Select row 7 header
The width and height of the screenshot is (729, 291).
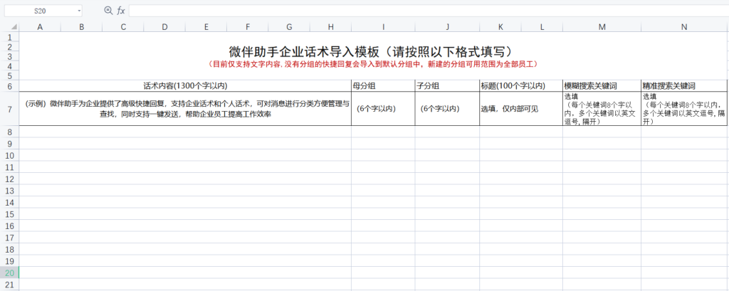click(10, 108)
